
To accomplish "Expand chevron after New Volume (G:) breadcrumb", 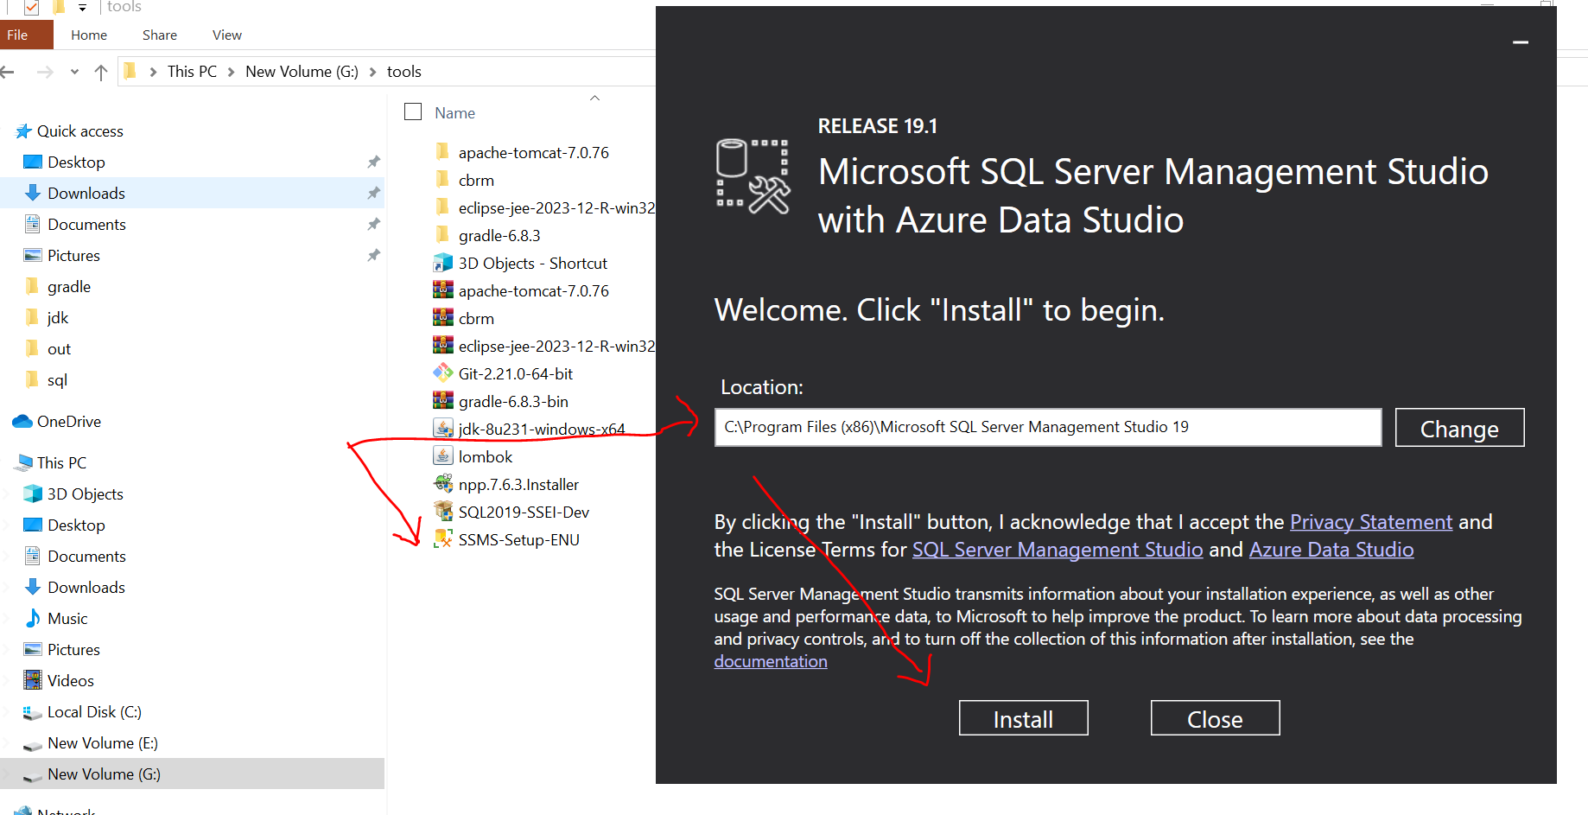I will (x=373, y=72).
